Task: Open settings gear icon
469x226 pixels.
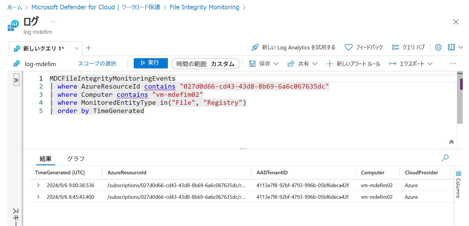Action: pyautogui.click(x=438, y=47)
